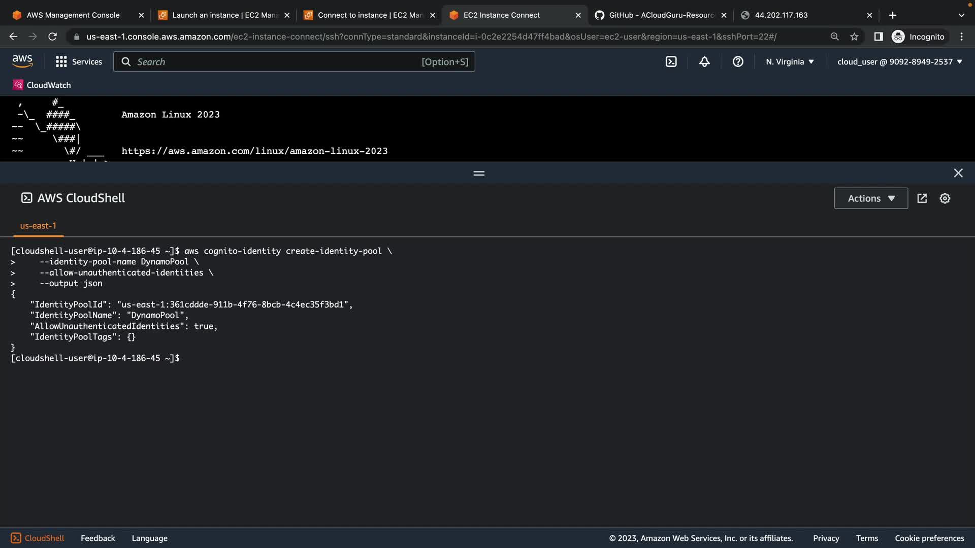
Task: Open the AWS help question mark menu
Action: (738, 62)
